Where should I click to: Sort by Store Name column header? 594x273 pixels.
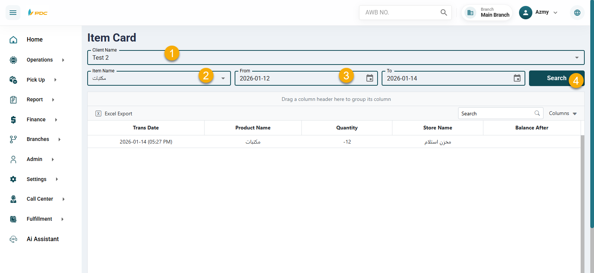click(x=438, y=128)
